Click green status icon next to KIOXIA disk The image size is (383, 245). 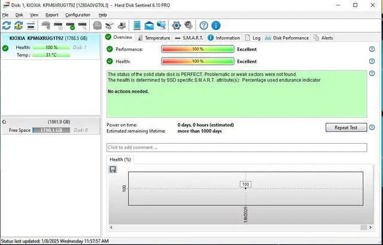tap(5, 48)
